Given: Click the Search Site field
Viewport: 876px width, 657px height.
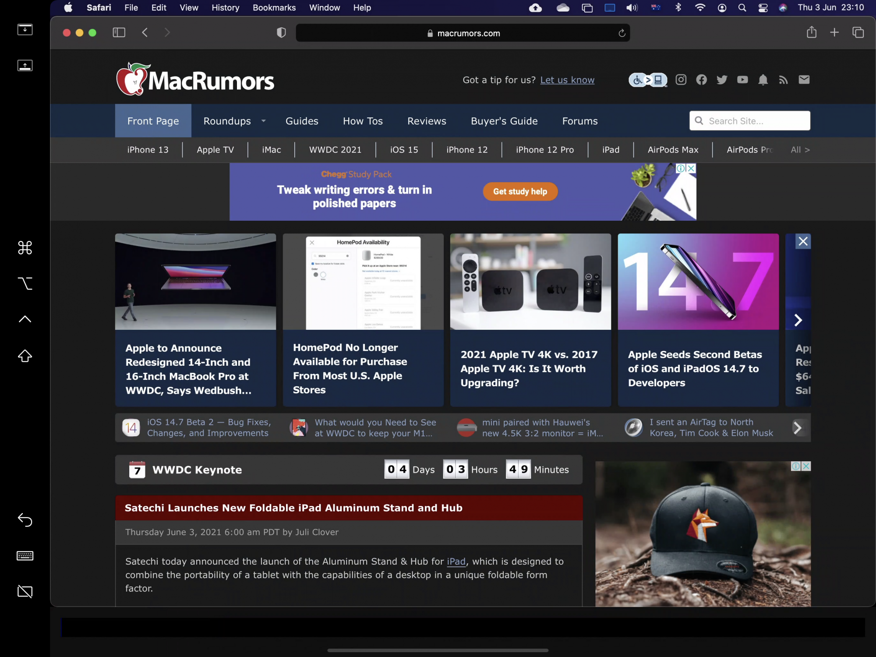Looking at the screenshot, I should 749,121.
